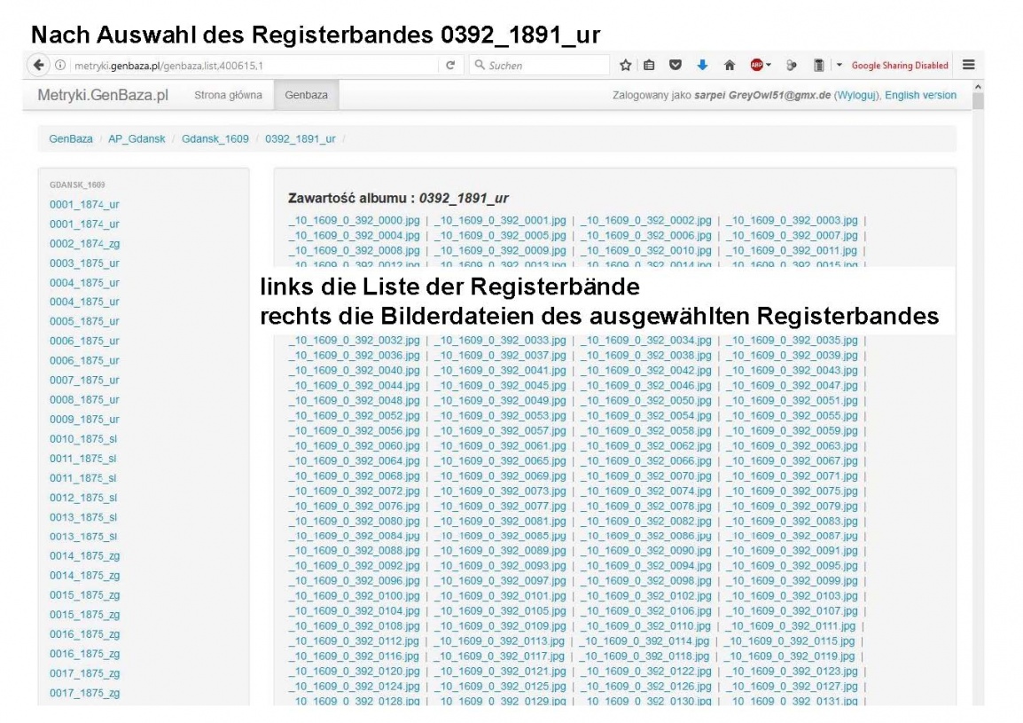Open the Firefox hamburger menu

969,65
